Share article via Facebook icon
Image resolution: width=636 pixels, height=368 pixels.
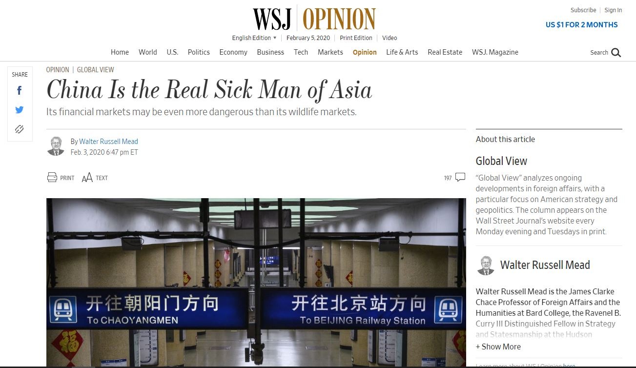(20, 90)
